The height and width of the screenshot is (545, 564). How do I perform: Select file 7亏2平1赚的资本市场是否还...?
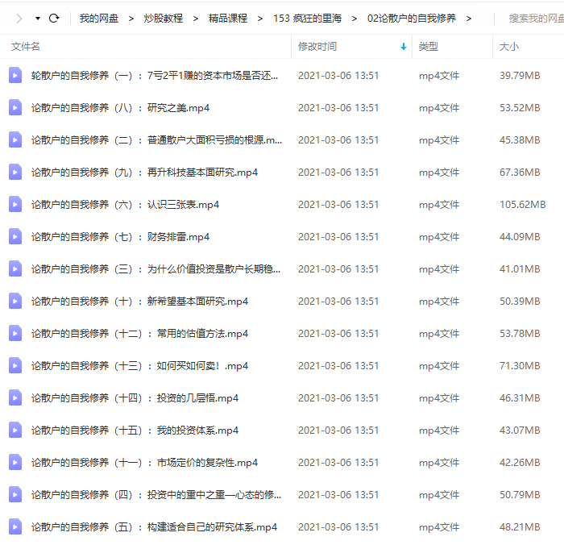[155, 76]
